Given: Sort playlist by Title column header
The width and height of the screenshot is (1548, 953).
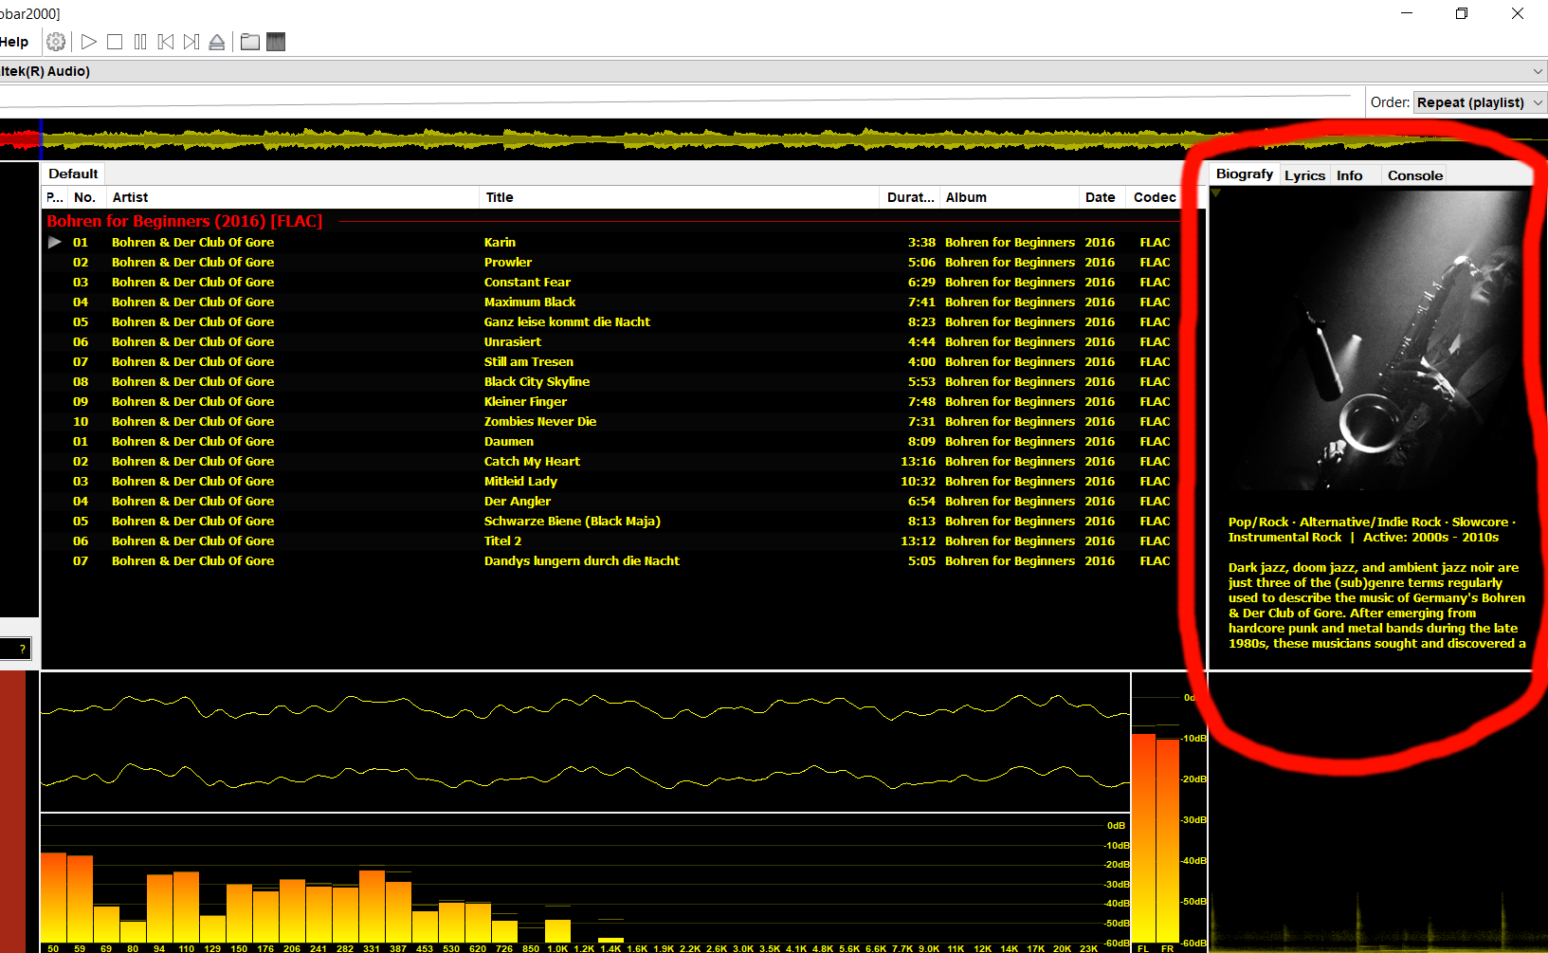Looking at the screenshot, I should tap(500, 197).
